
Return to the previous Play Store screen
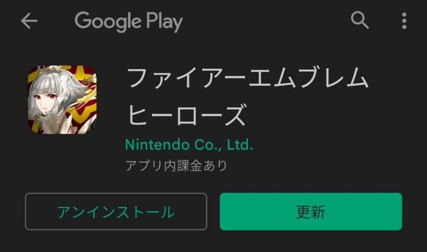(x=29, y=21)
